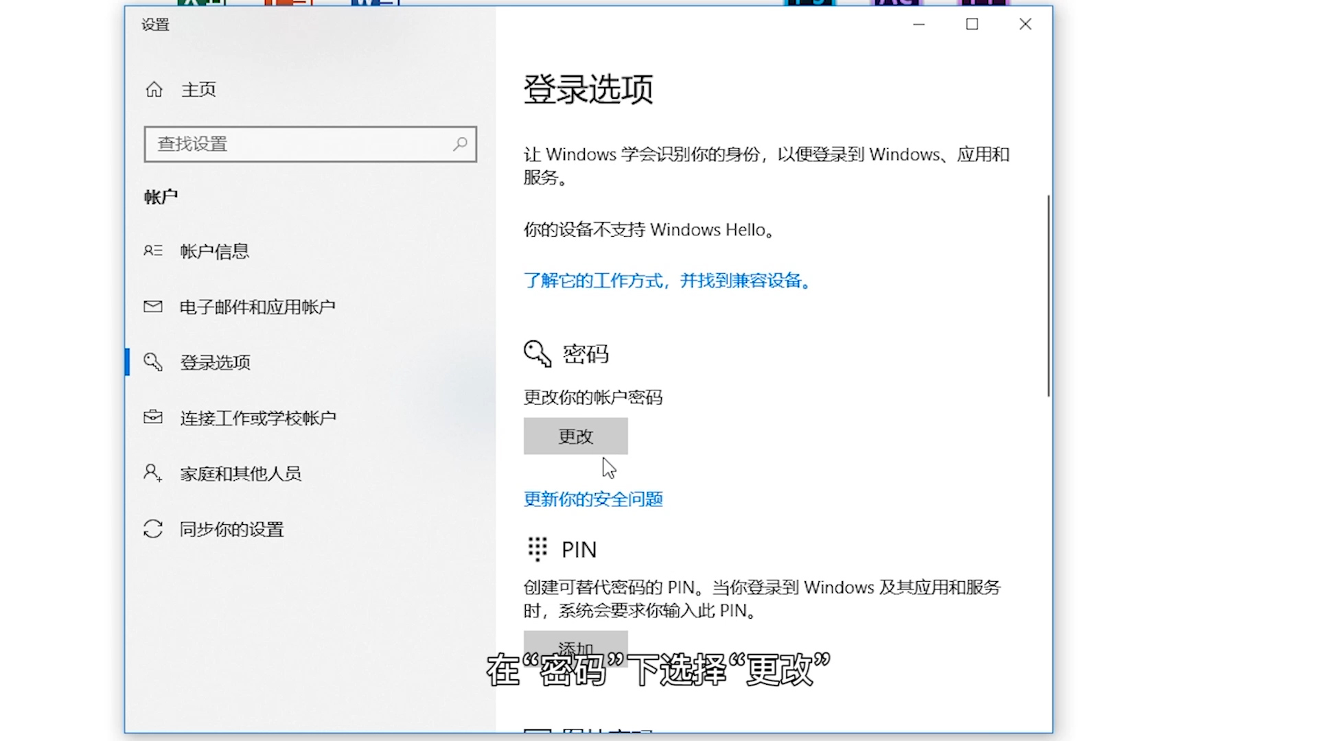
Task: Click the 更改你的帐户密码 label
Action: coord(593,397)
